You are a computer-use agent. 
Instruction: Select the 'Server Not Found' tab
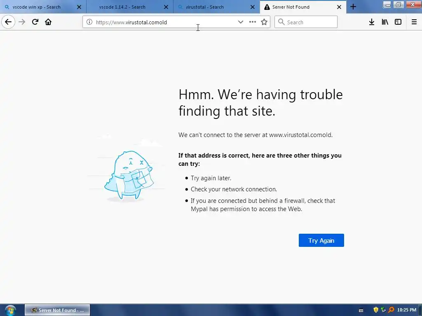[303, 7]
